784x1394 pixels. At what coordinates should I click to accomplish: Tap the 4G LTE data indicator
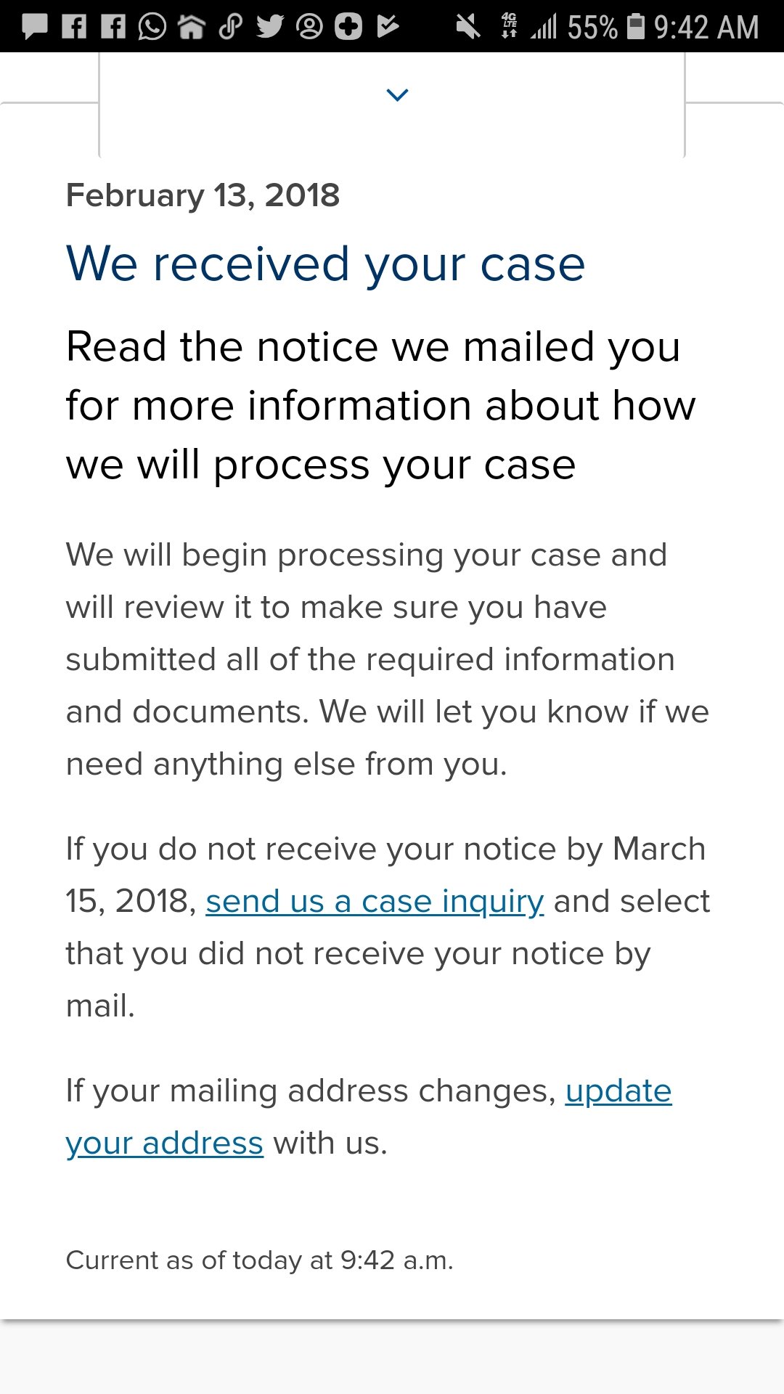coord(510,26)
